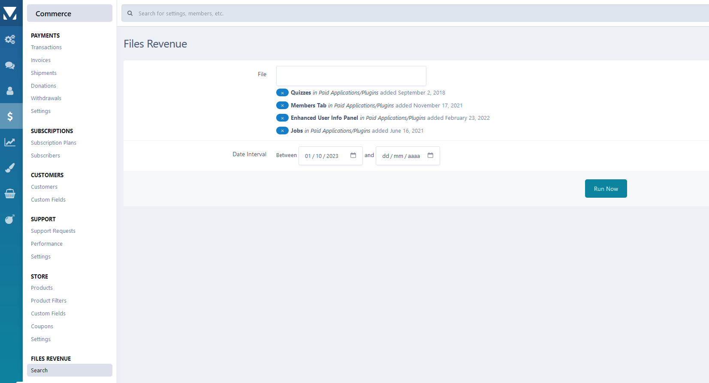
Task: Remove the Jobs file from selection
Action: coord(282,131)
